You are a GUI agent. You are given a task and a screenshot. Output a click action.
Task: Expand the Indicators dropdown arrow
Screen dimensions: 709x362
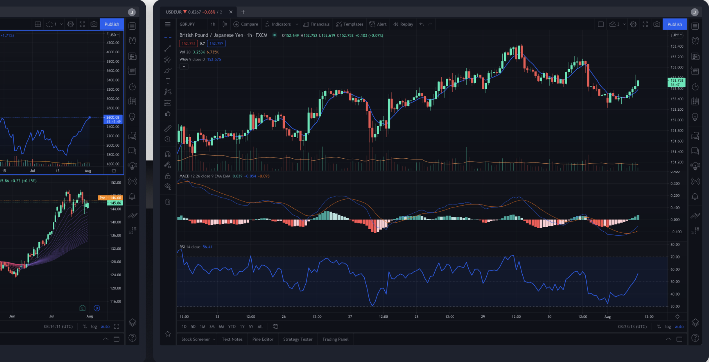coord(297,24)
